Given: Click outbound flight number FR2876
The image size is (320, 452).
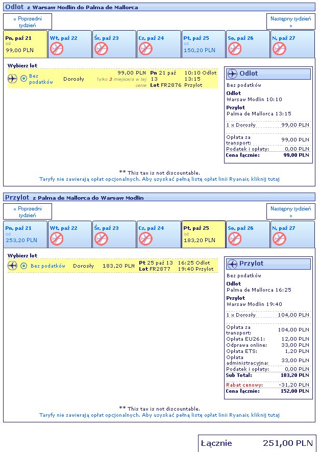Looking at the screenshot, I should point(171,85).
